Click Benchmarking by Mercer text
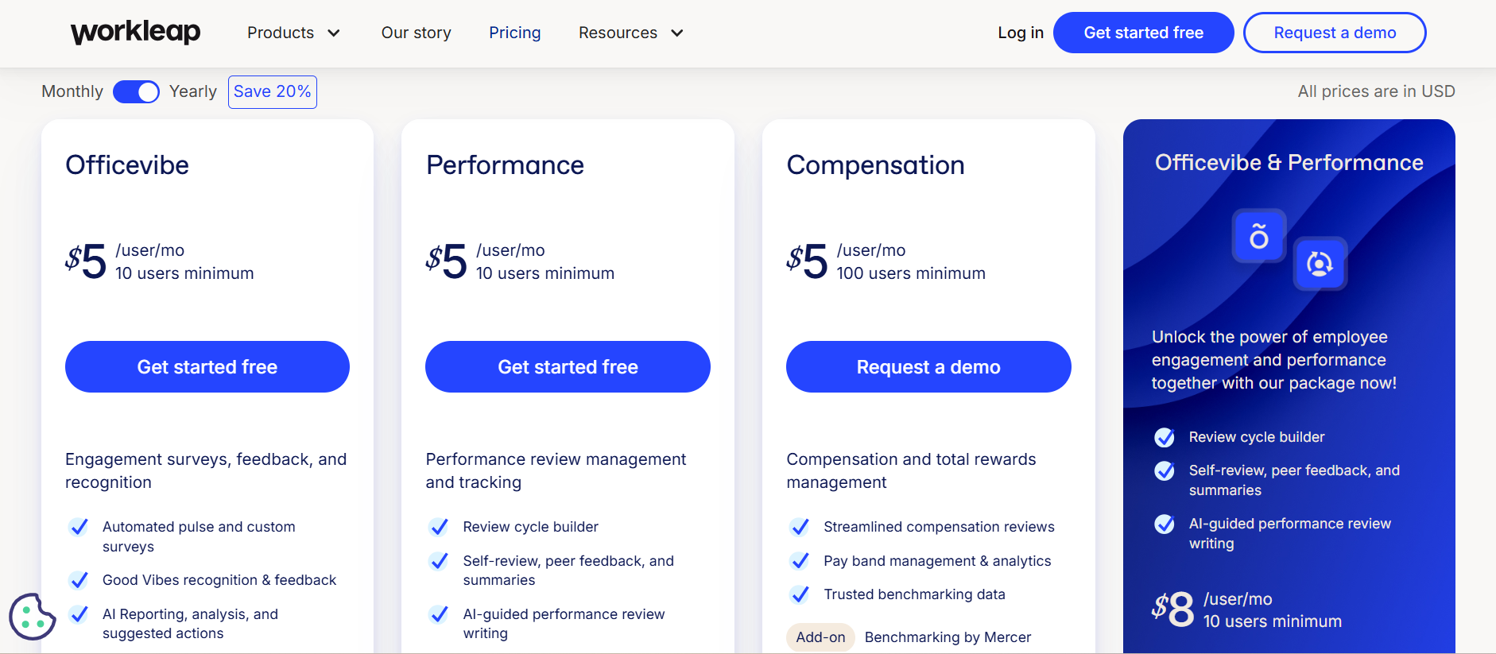The image size is (1496, 654). [x=948, y=637]
